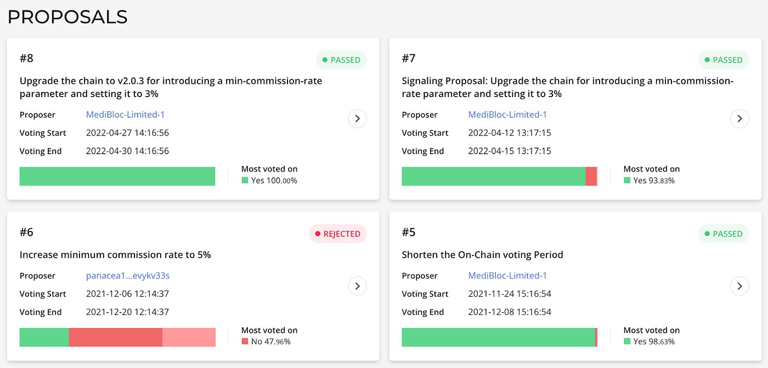
Task: Click proposal #5 MediBloc-Limited-1 proposer link
Action: (507, 276)
